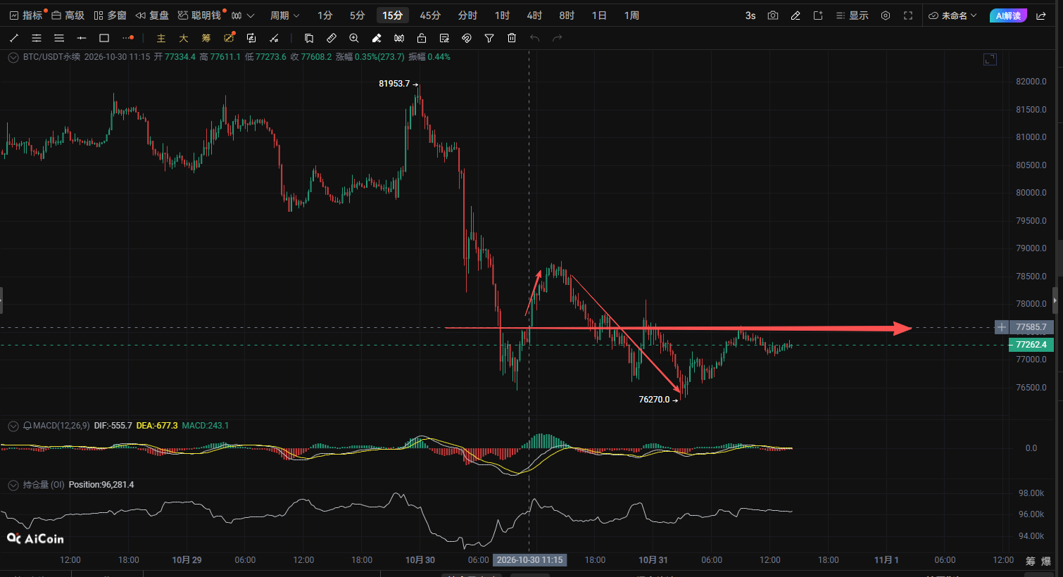The height and width of the screenshot is (577, 1063).
Task: Collapse the BTC/USDT main chart legend
Action: (x=13, y=58)
